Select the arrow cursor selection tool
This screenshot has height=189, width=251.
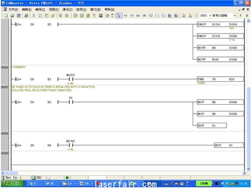[119, 16]
